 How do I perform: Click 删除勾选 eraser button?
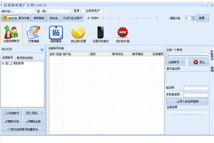click(x=12, y=121)
